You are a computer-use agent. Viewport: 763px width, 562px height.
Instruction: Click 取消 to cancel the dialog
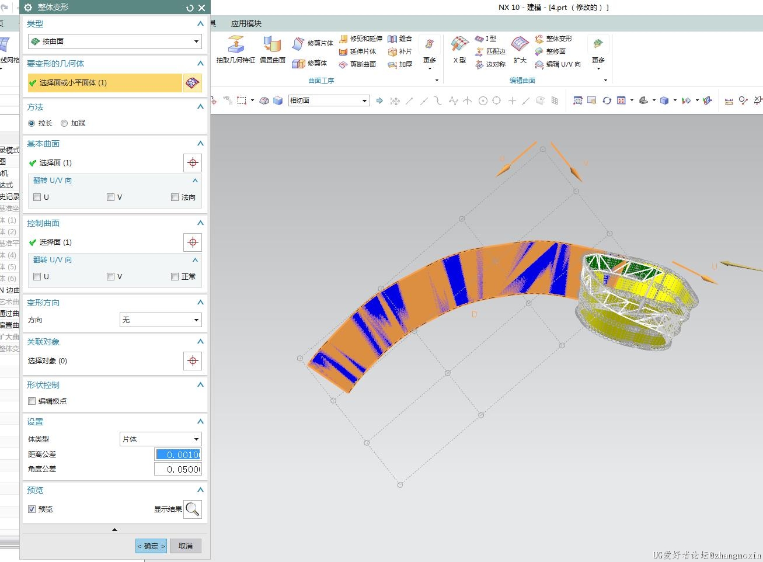[186, 546]
